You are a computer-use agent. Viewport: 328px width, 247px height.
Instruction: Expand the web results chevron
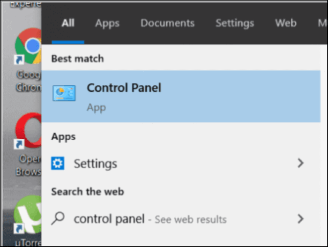(301, 218)
